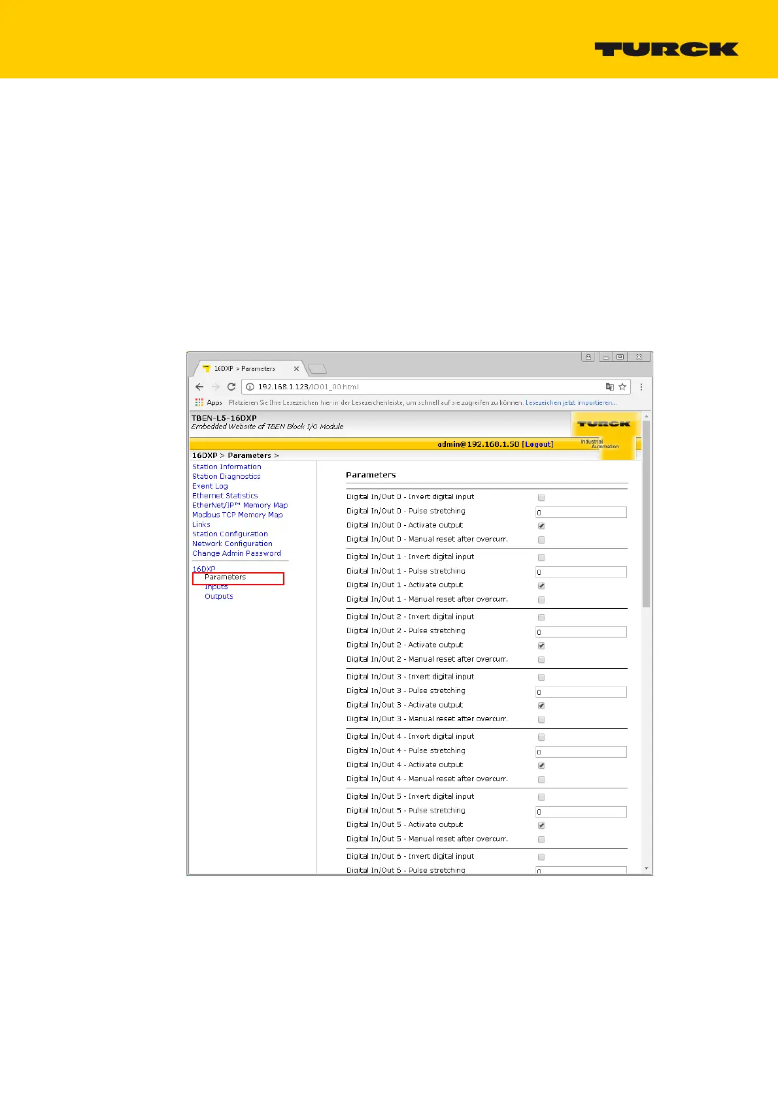Viewport: 778px width, 1100px height.
Task: Toggle Digital In/Out 2 Manual reset after overcurr.
Action: coord(541,660)
